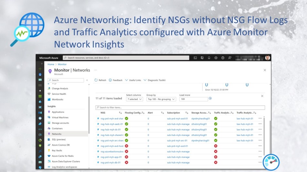
Task: Open more options for nsg-prd-myh-db-01 row
Action: tap(260, 163)
